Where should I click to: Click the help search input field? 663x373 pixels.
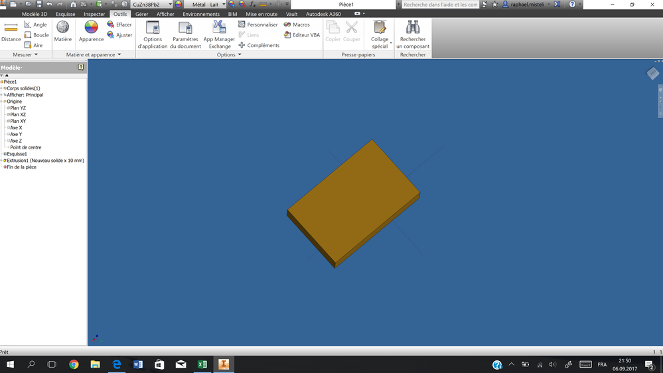click(x=440, y=4)
